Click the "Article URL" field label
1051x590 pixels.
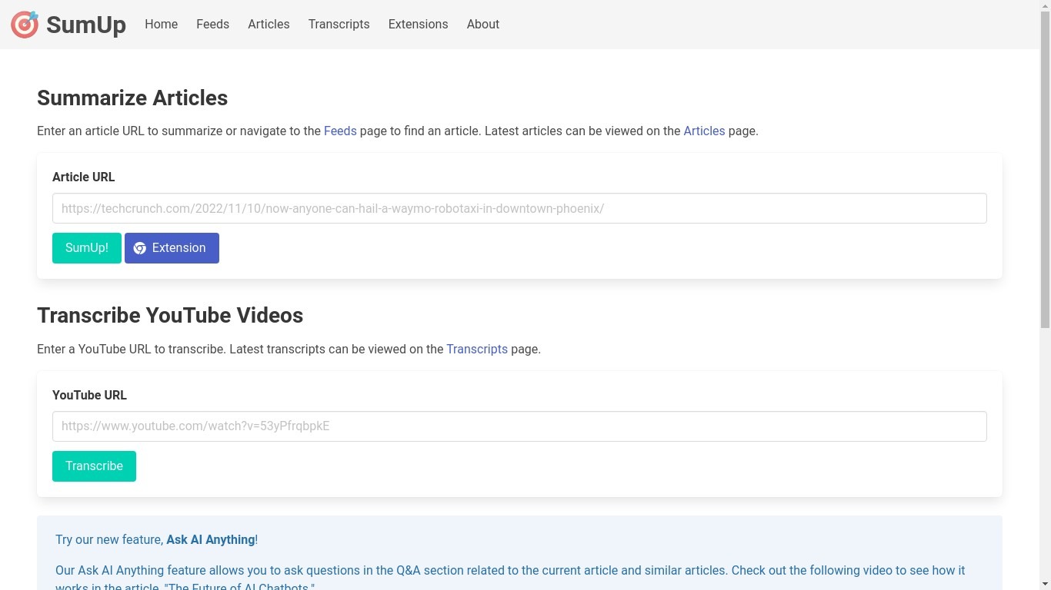83,177
